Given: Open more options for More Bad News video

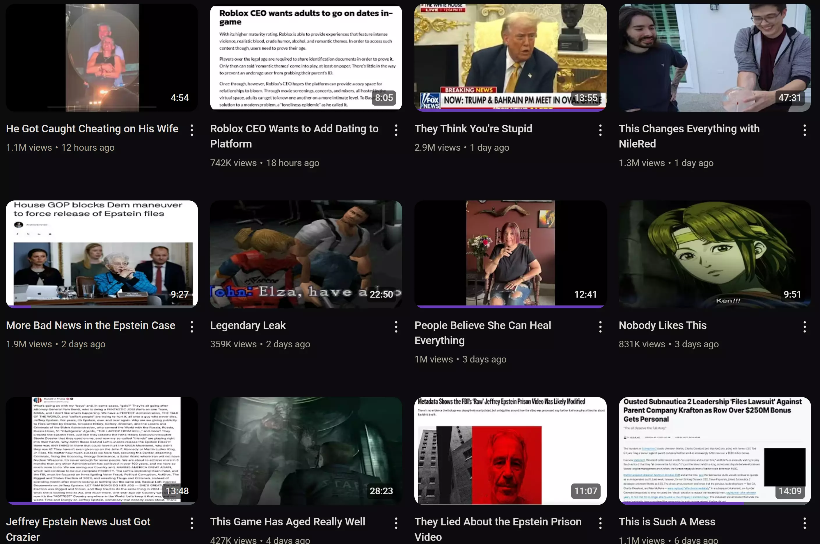Looking at the screenshot, I should point(191,326).
